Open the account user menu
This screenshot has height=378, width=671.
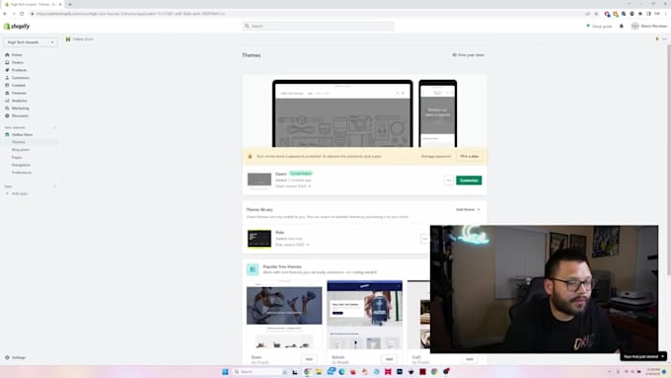click(x=649, y=26)
